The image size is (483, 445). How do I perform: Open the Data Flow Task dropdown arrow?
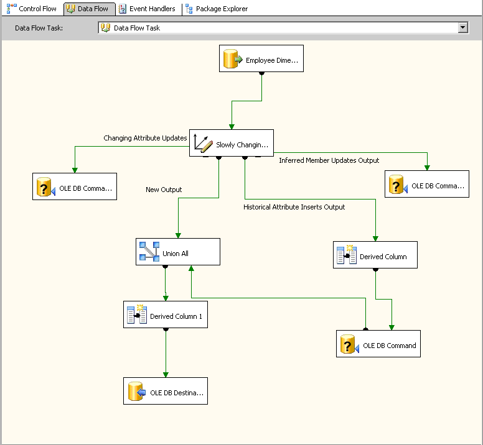[x=462, y=28]
